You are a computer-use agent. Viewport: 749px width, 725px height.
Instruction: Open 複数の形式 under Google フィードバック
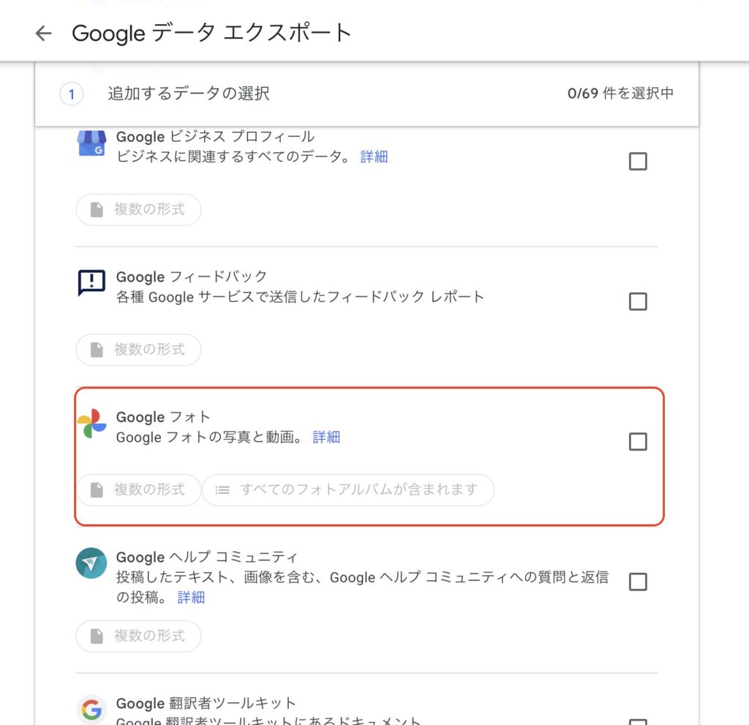138,350
